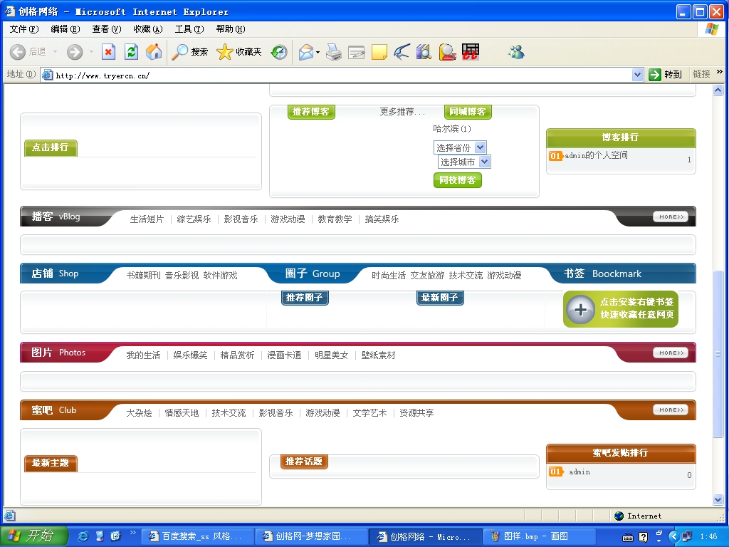Open the 收藏(A) menu
Screen dimensions: 729x547
pyautogui.click(x=148, y=29)
